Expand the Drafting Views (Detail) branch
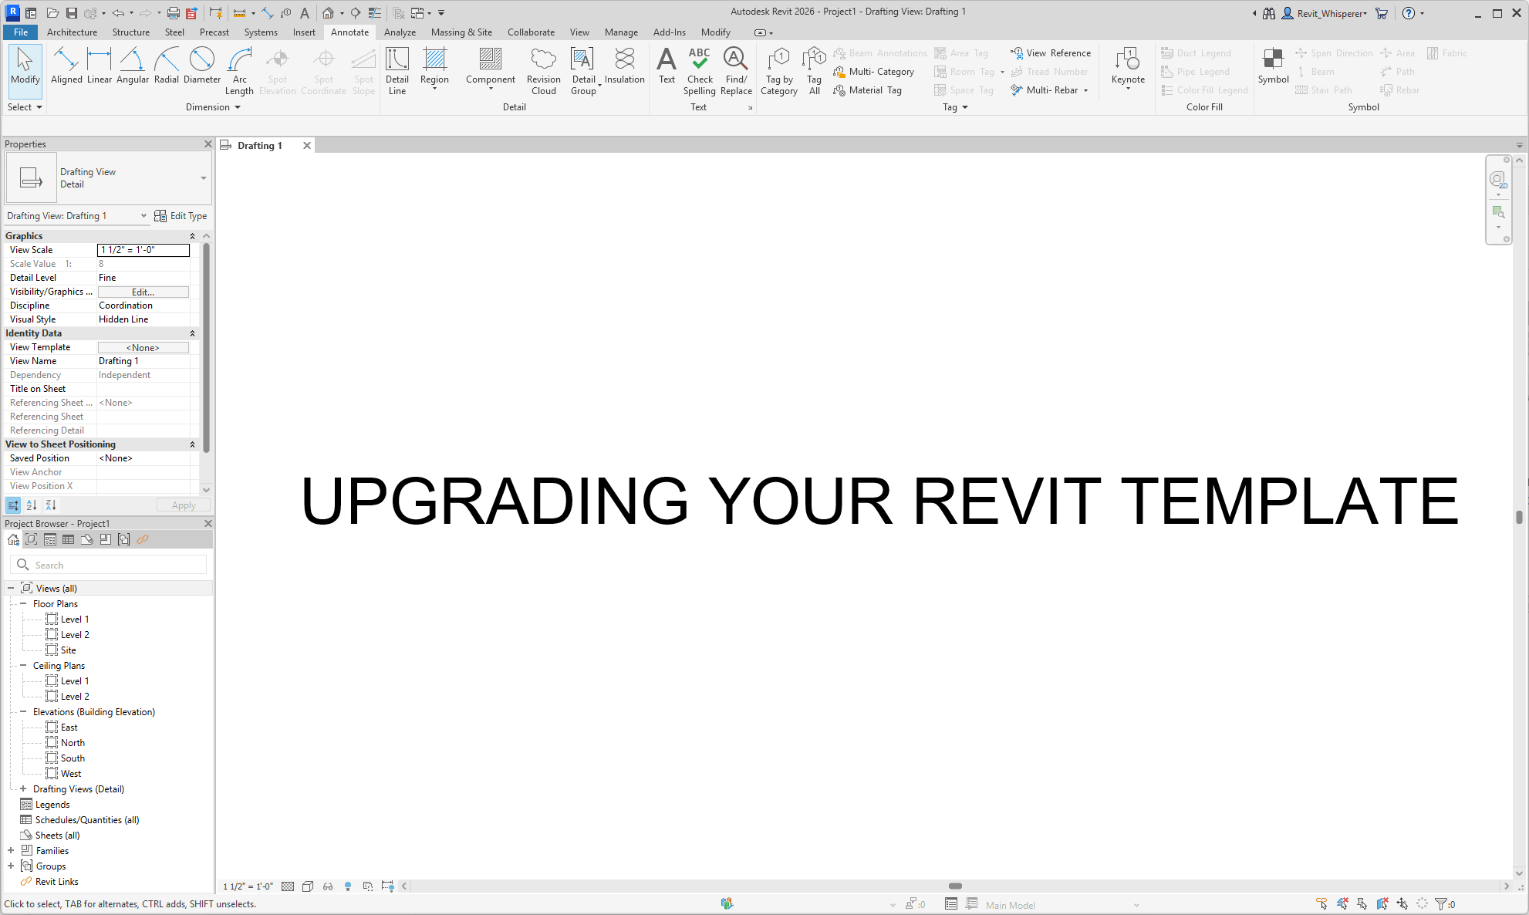 [x=22, y=788]
